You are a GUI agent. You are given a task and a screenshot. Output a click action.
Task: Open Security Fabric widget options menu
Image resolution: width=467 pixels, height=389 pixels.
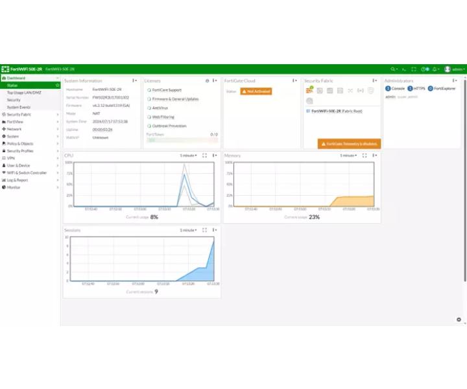[x=374, y=80]
